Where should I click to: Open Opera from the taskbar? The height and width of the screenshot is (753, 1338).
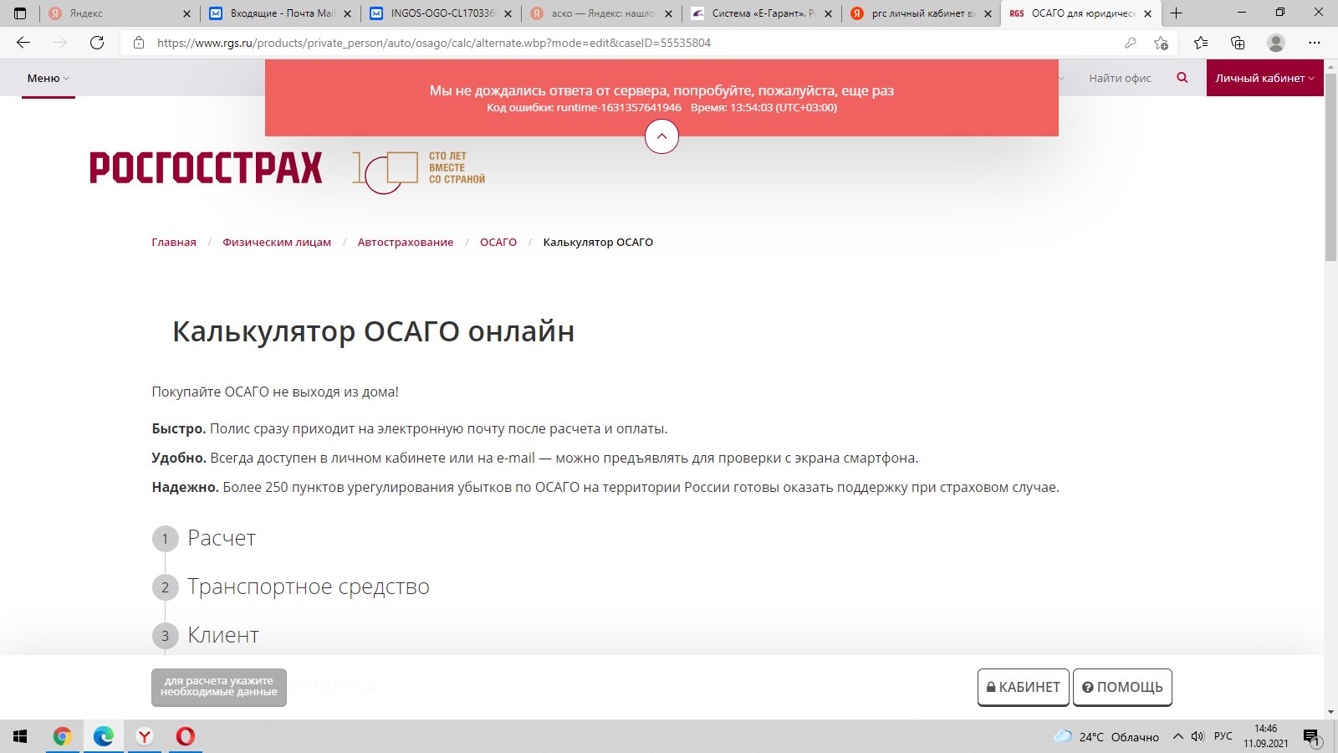tap(186, 736)
